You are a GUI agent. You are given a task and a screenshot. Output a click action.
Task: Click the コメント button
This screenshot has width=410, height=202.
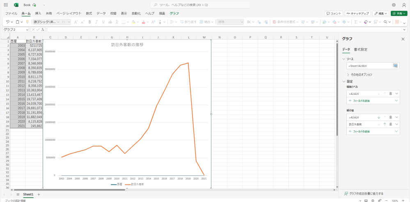coord(334,13)
